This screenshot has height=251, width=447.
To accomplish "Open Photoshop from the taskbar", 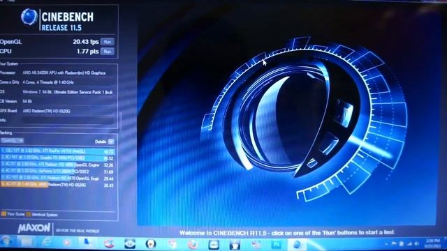I will coord(277,245).
